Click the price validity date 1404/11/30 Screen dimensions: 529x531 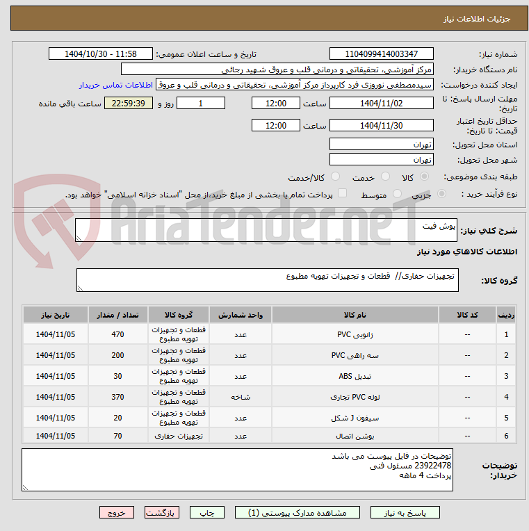tap(382, 125)
